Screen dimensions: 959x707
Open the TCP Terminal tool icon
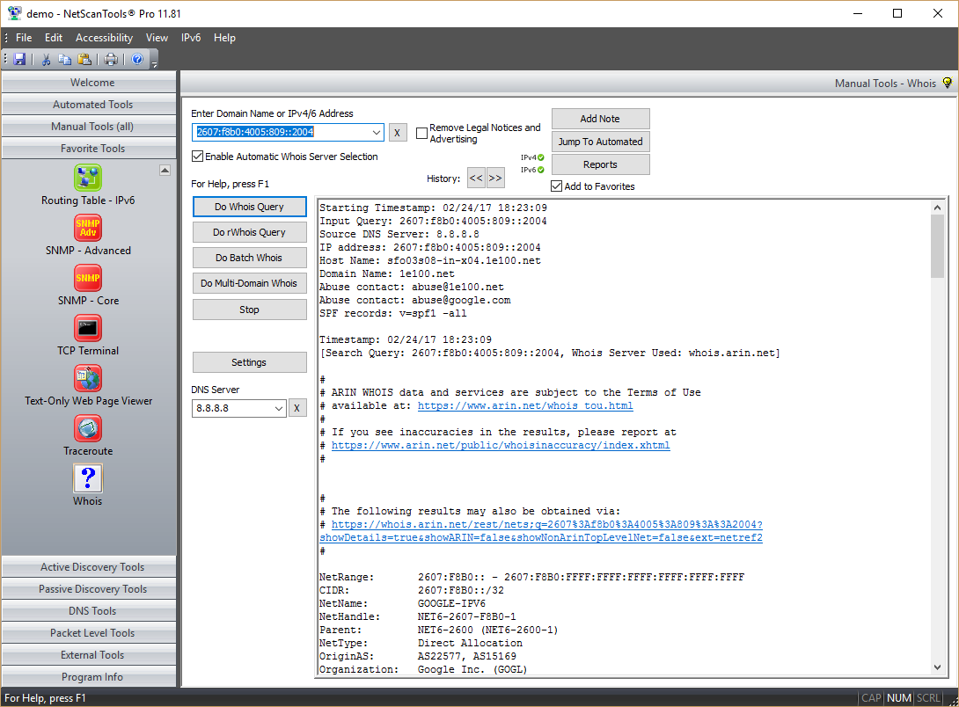pyautogui.click(x=88, y=328)
